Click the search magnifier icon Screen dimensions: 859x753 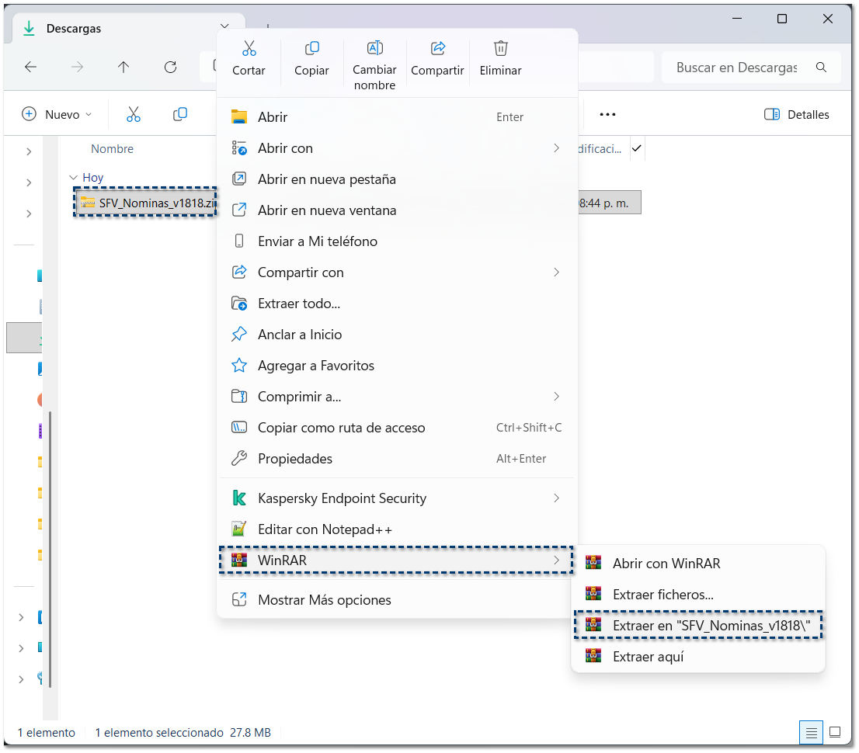(821, 68)
